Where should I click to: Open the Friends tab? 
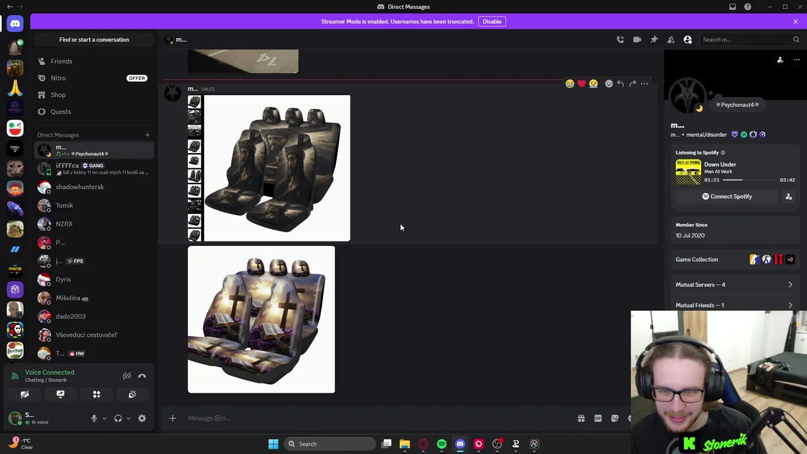point(94,61)
